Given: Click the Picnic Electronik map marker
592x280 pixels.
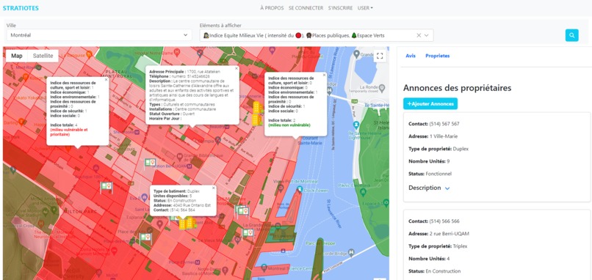Looking at the screenshot, I should coord(363,192).
